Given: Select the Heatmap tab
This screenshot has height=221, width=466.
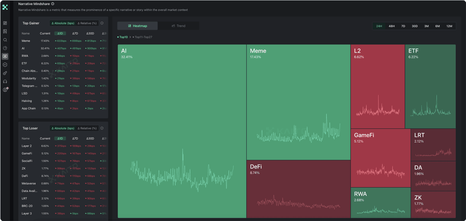Looking at the screenshot, I should click(138, 26).
